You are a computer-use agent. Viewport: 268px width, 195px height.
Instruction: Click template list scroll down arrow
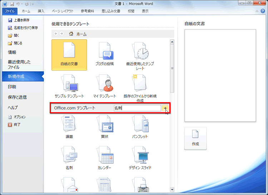(172, 190)
